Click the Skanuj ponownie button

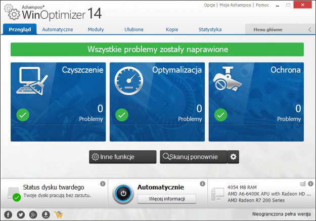coord(193,157)
